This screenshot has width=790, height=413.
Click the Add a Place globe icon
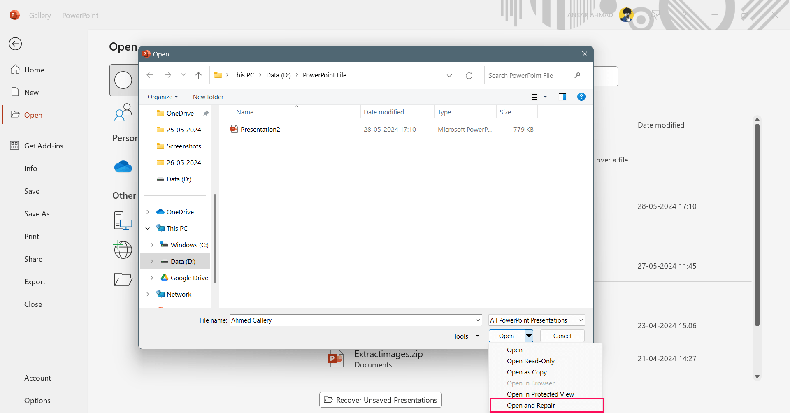tap(123, 249)
